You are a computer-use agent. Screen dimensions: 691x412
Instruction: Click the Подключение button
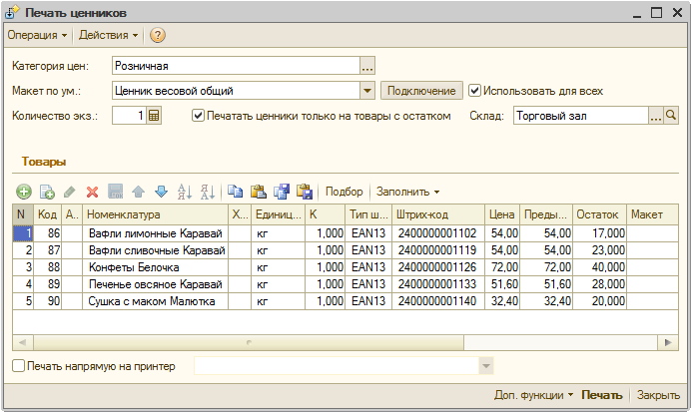(x=421, y=91)
